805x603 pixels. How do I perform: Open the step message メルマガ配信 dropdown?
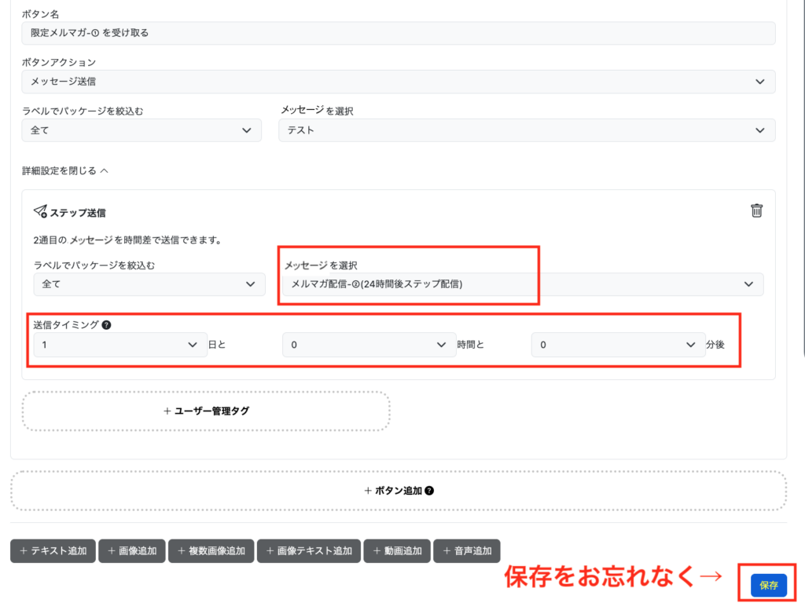523,284
